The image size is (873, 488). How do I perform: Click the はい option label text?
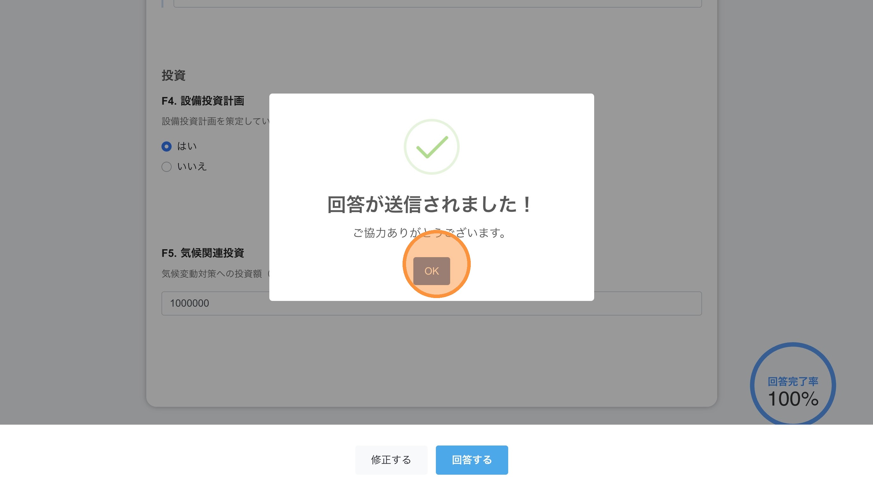(x=187, y=146)
